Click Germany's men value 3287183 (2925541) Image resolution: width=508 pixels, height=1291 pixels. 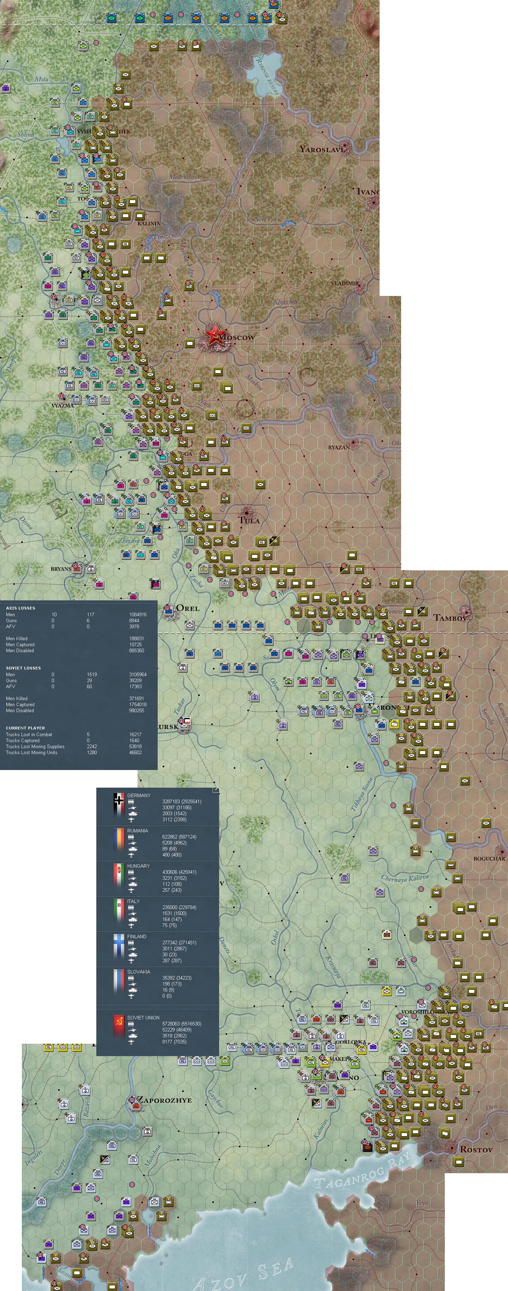point(182,801)
